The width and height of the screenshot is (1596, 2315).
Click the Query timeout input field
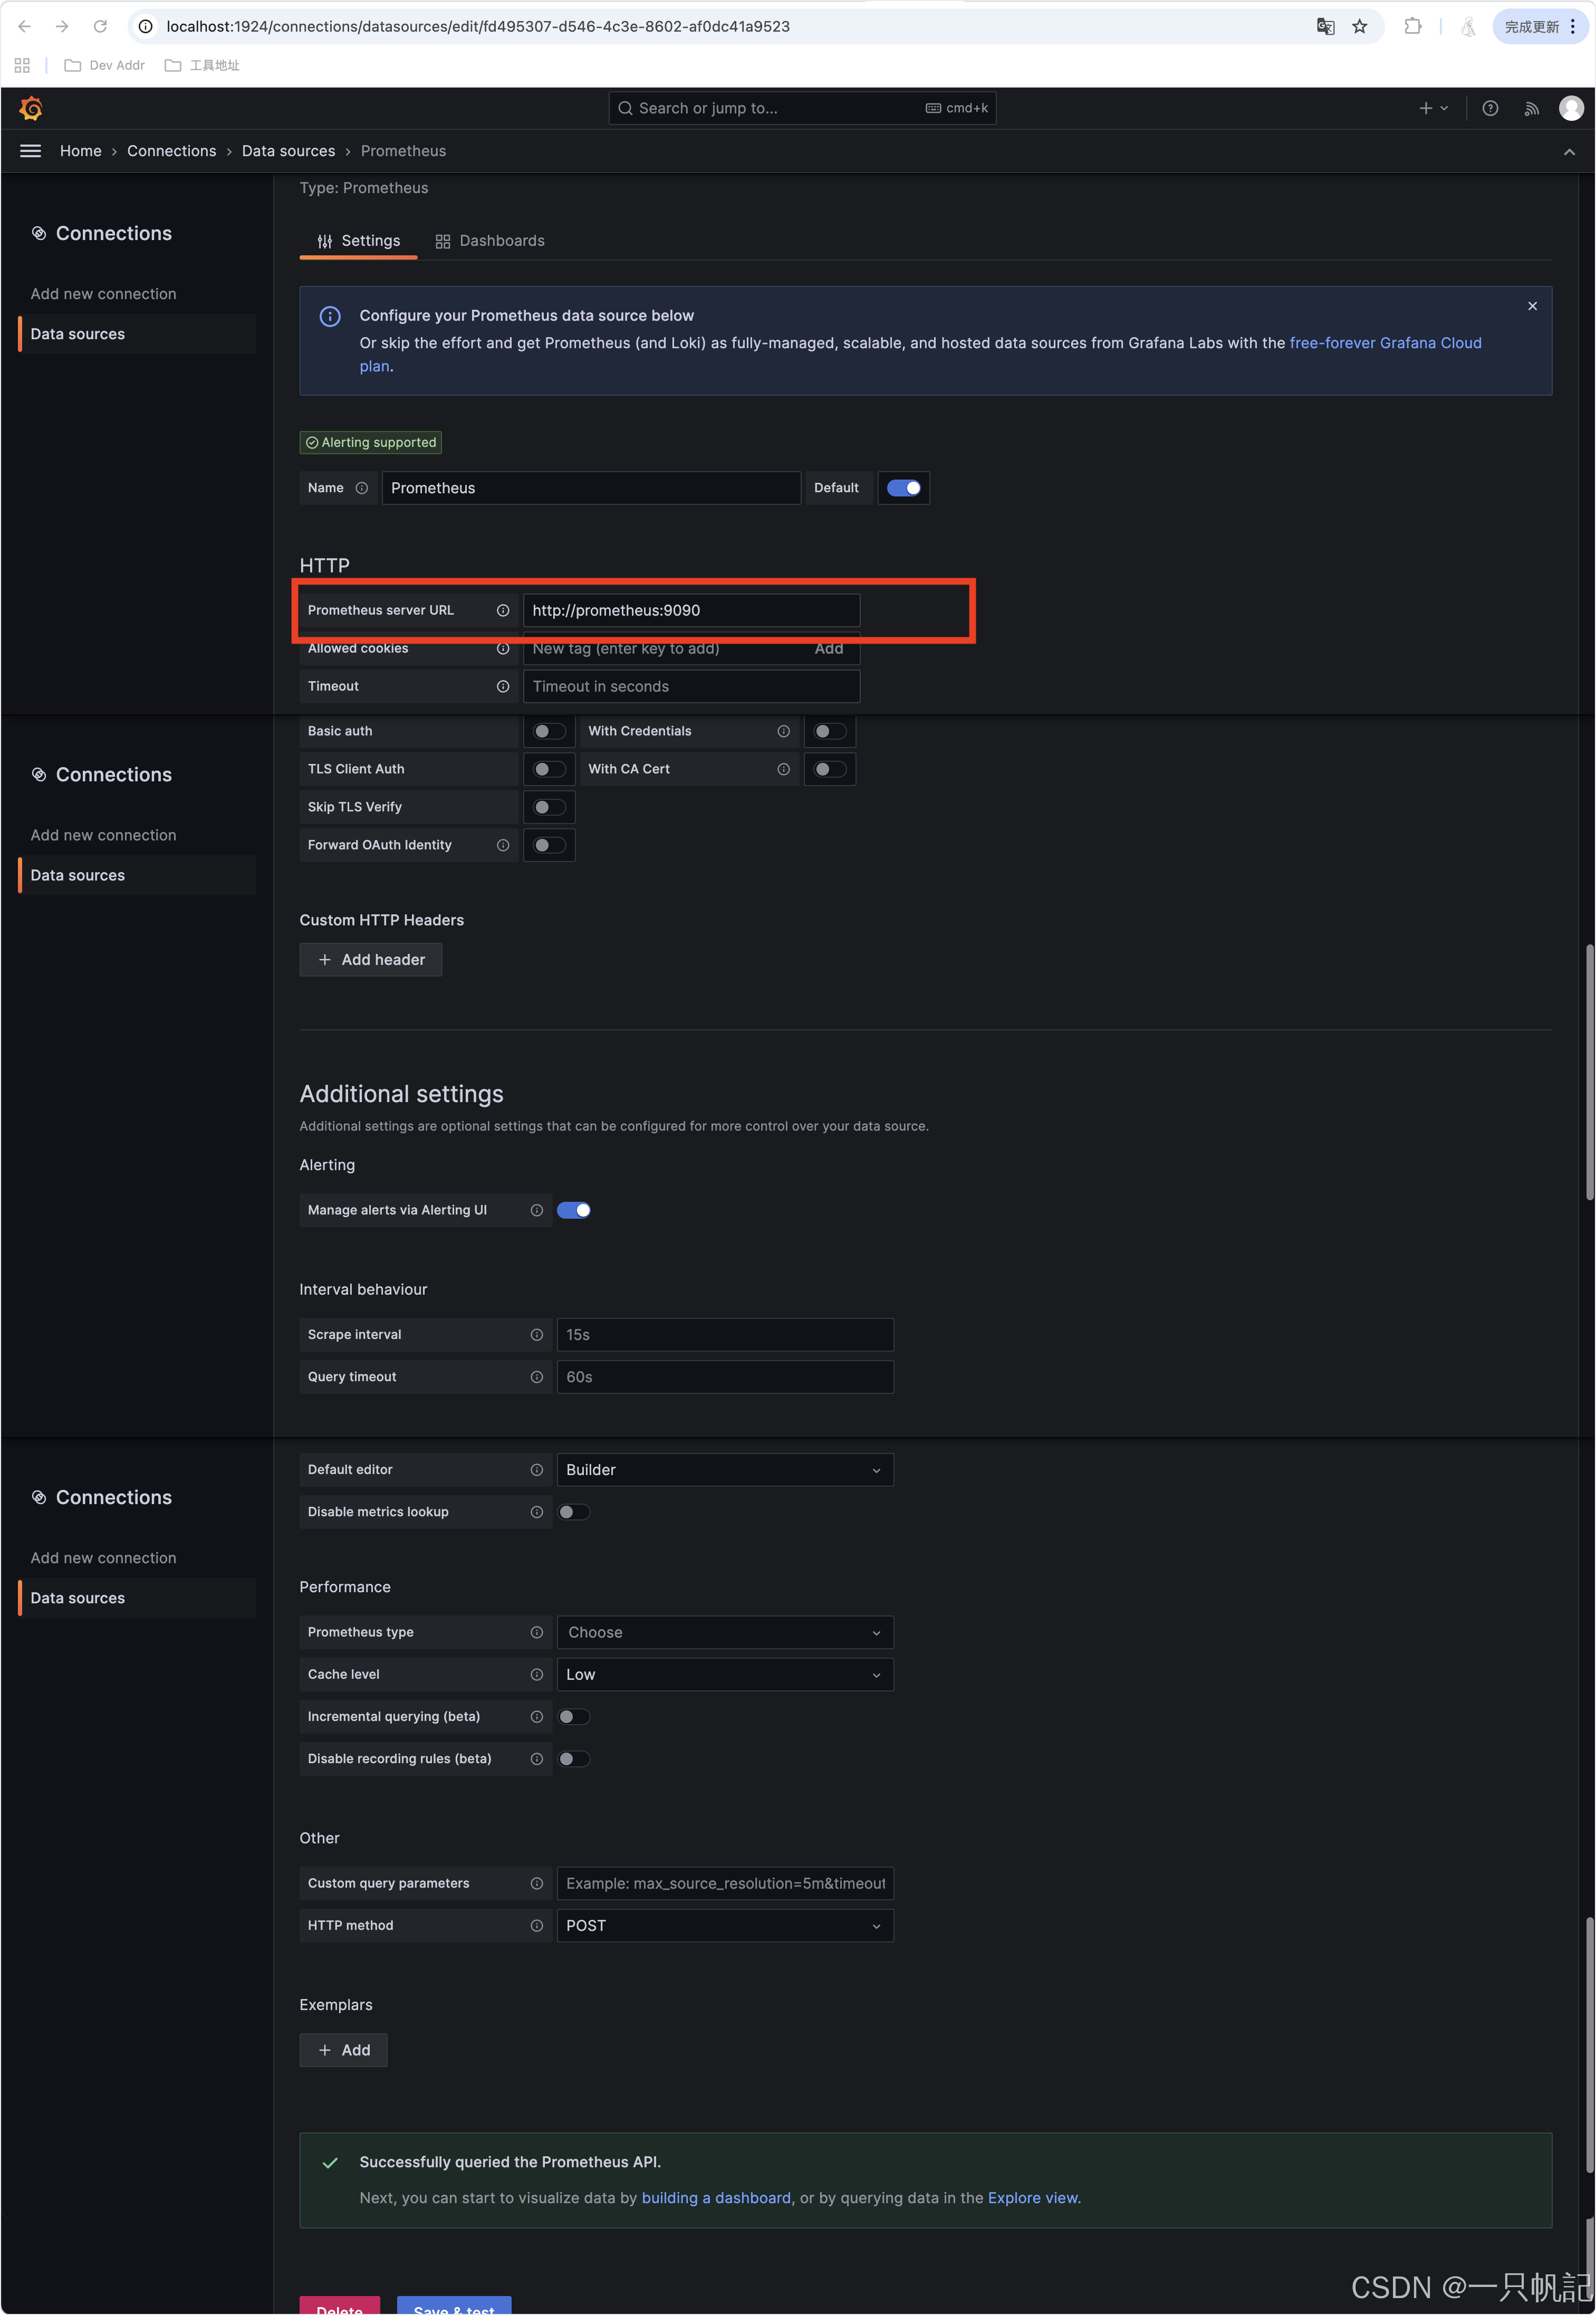pos(724,1377)
